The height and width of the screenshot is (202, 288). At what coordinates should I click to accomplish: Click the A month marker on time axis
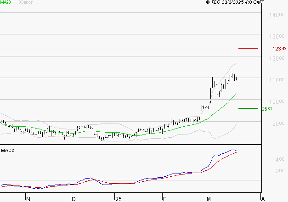(263, 199)
